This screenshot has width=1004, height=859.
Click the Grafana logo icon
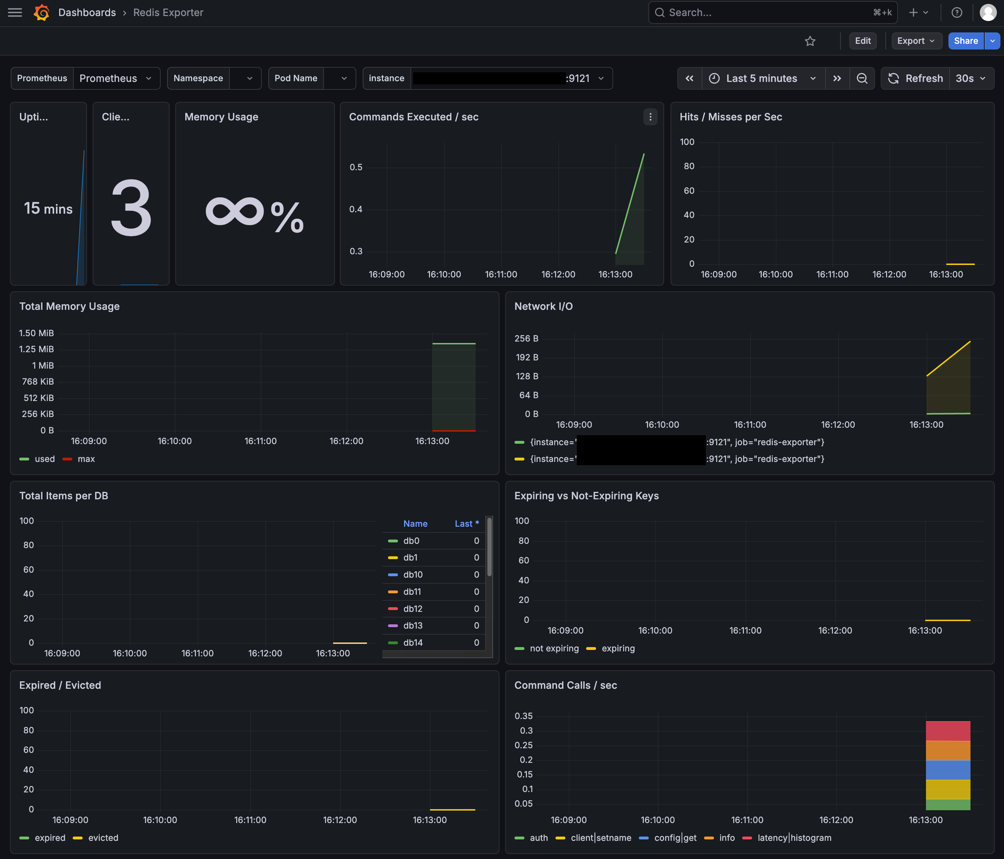coord(42,12)
